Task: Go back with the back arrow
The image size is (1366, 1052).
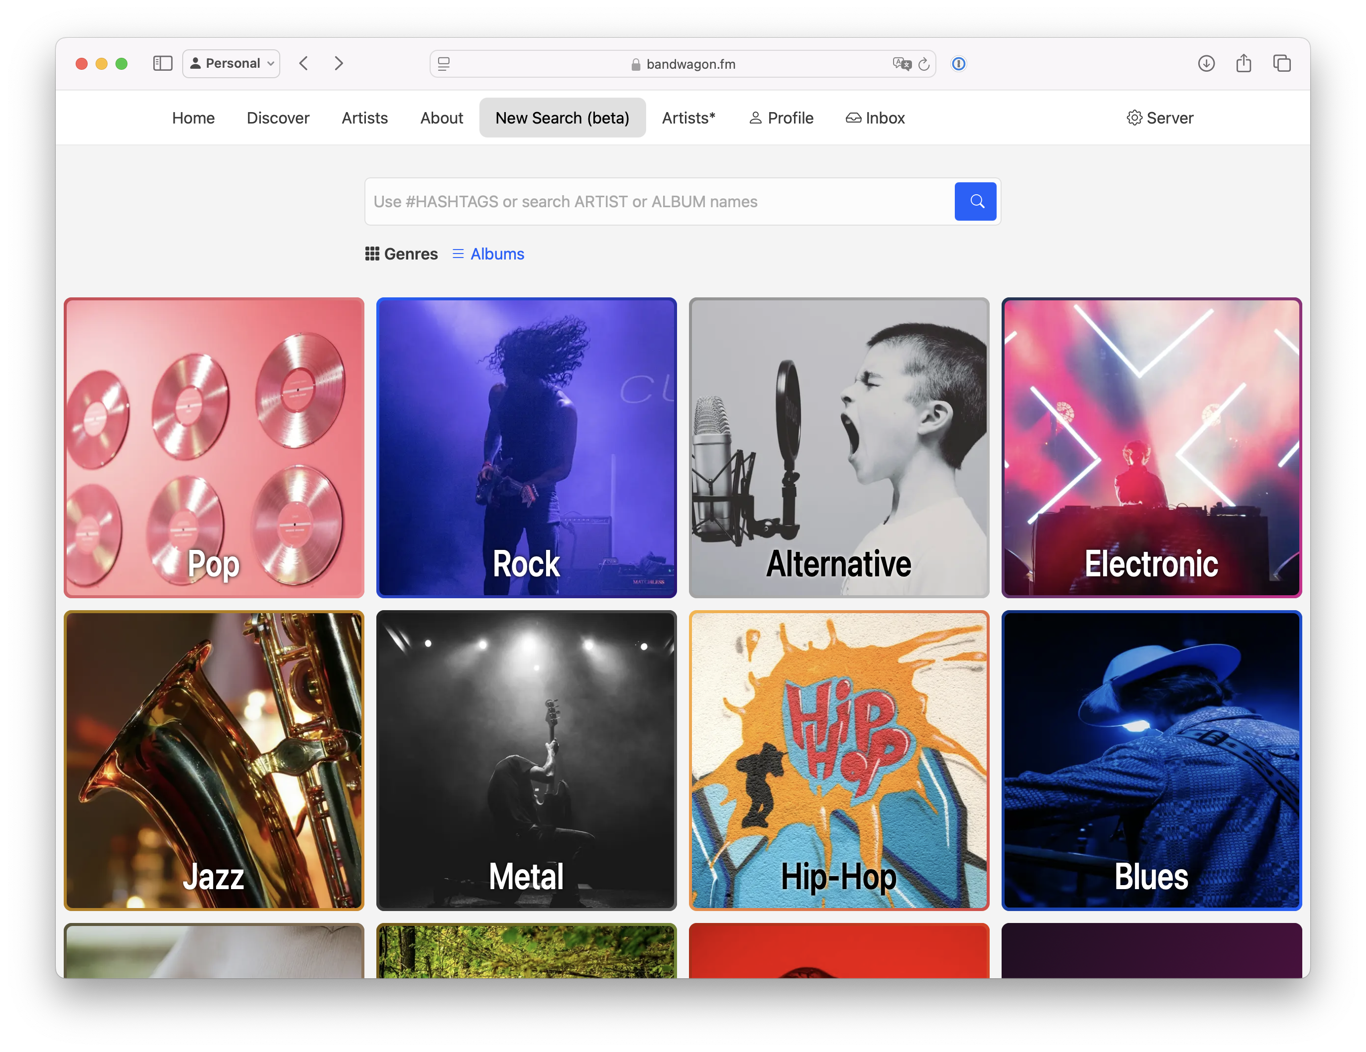Action: click(304, 63)
